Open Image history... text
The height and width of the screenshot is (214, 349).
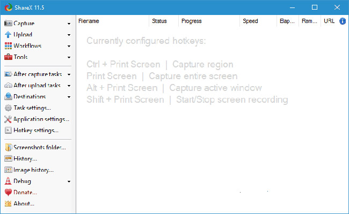point(34,170)
